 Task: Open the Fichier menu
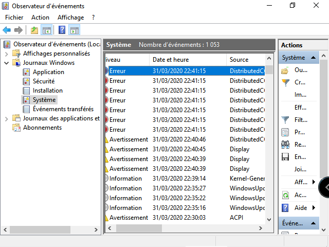point(14,17)
